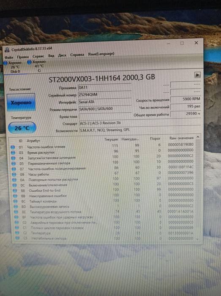Open the Правка menu

click(x=23, y=57)
